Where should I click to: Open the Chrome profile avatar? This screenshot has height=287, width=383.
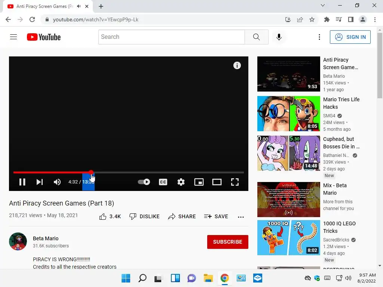363,19
